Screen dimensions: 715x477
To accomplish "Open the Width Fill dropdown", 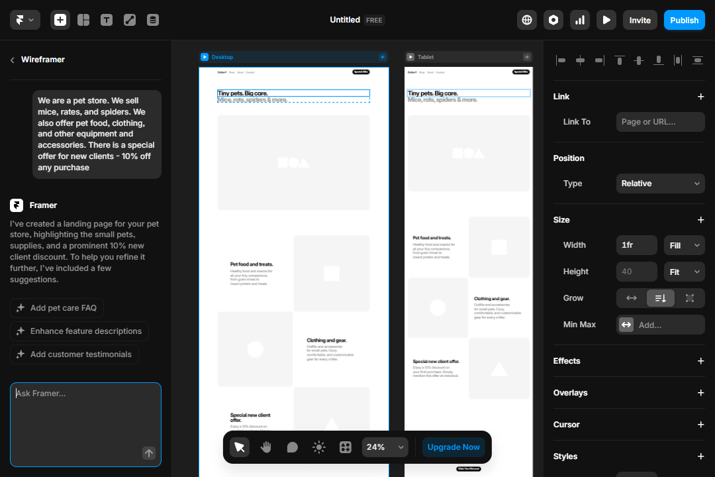I will pos(684,245).
